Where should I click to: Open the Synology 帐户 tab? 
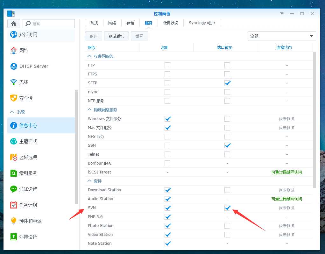pyautogui.click(x=202, y=23)
